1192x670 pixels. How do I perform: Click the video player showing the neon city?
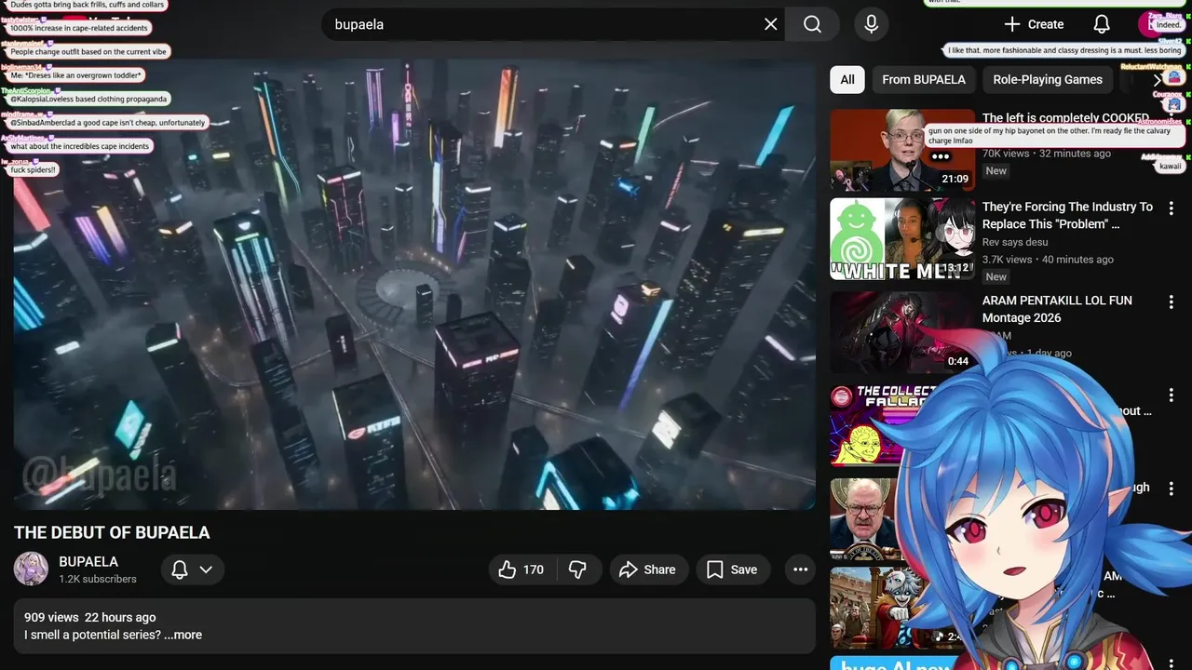pyautogui.click(x=414, y=284)
